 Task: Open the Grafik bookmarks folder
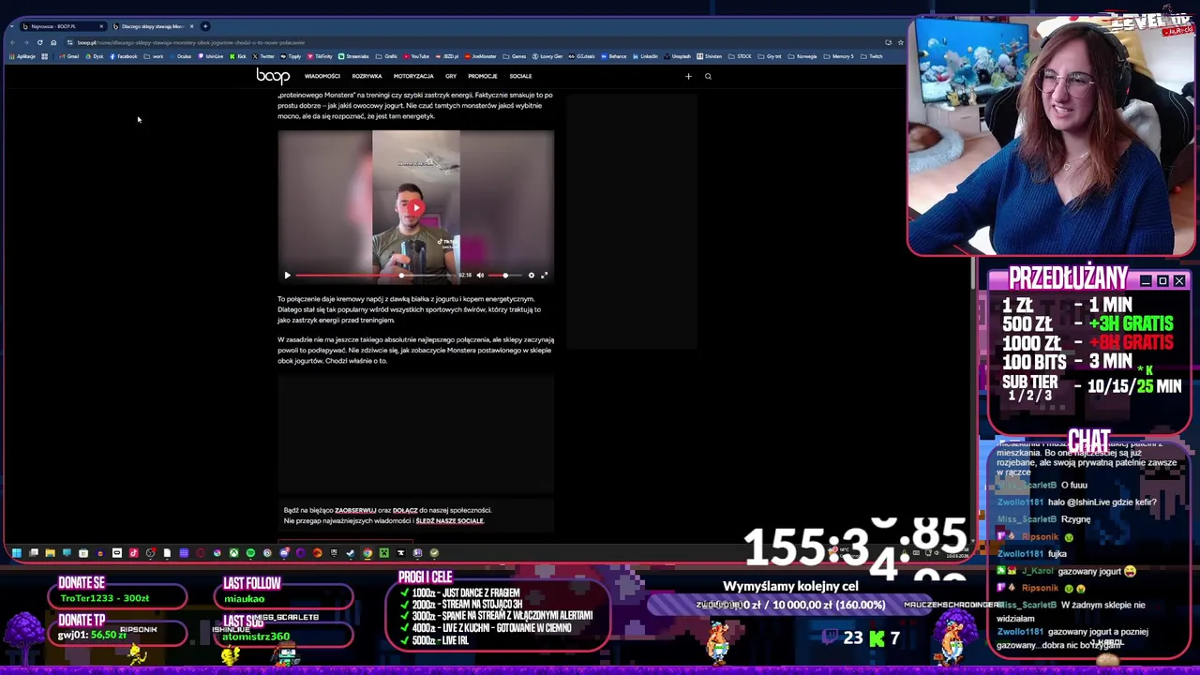coord(387,56)
